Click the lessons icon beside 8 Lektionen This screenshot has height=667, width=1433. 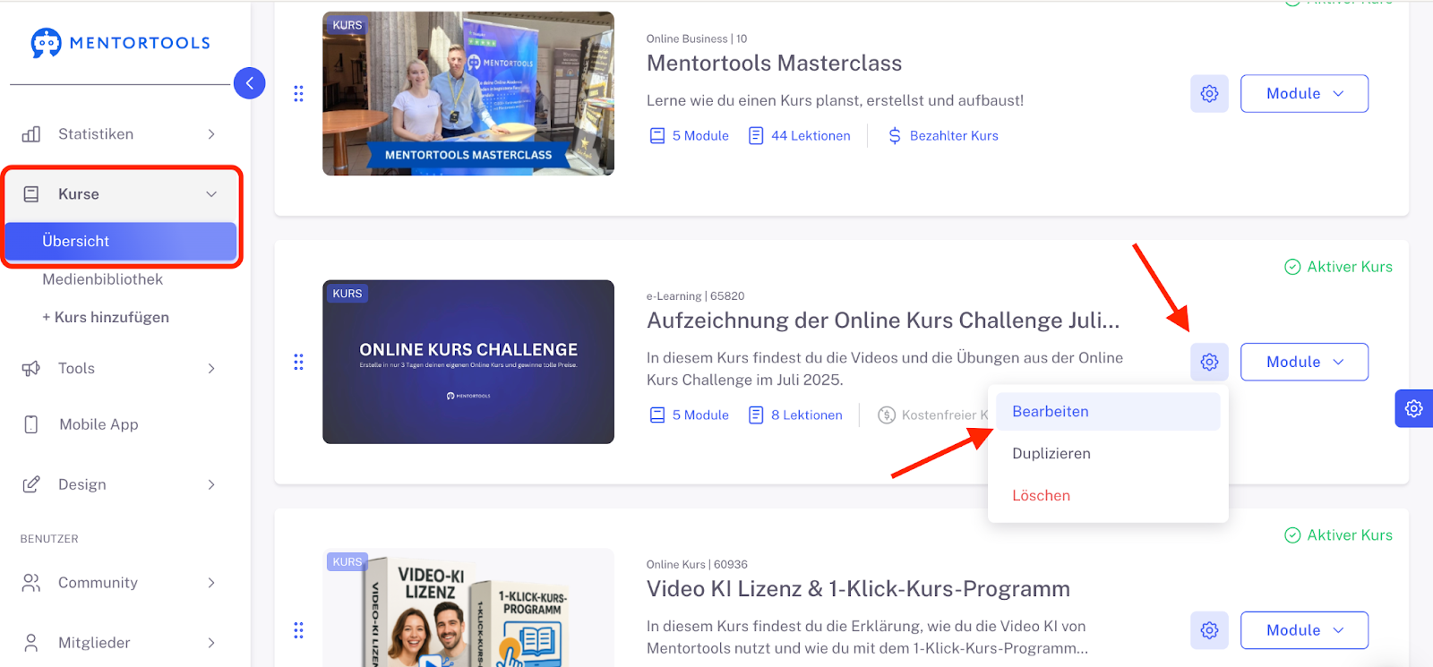tap(756, 415)
